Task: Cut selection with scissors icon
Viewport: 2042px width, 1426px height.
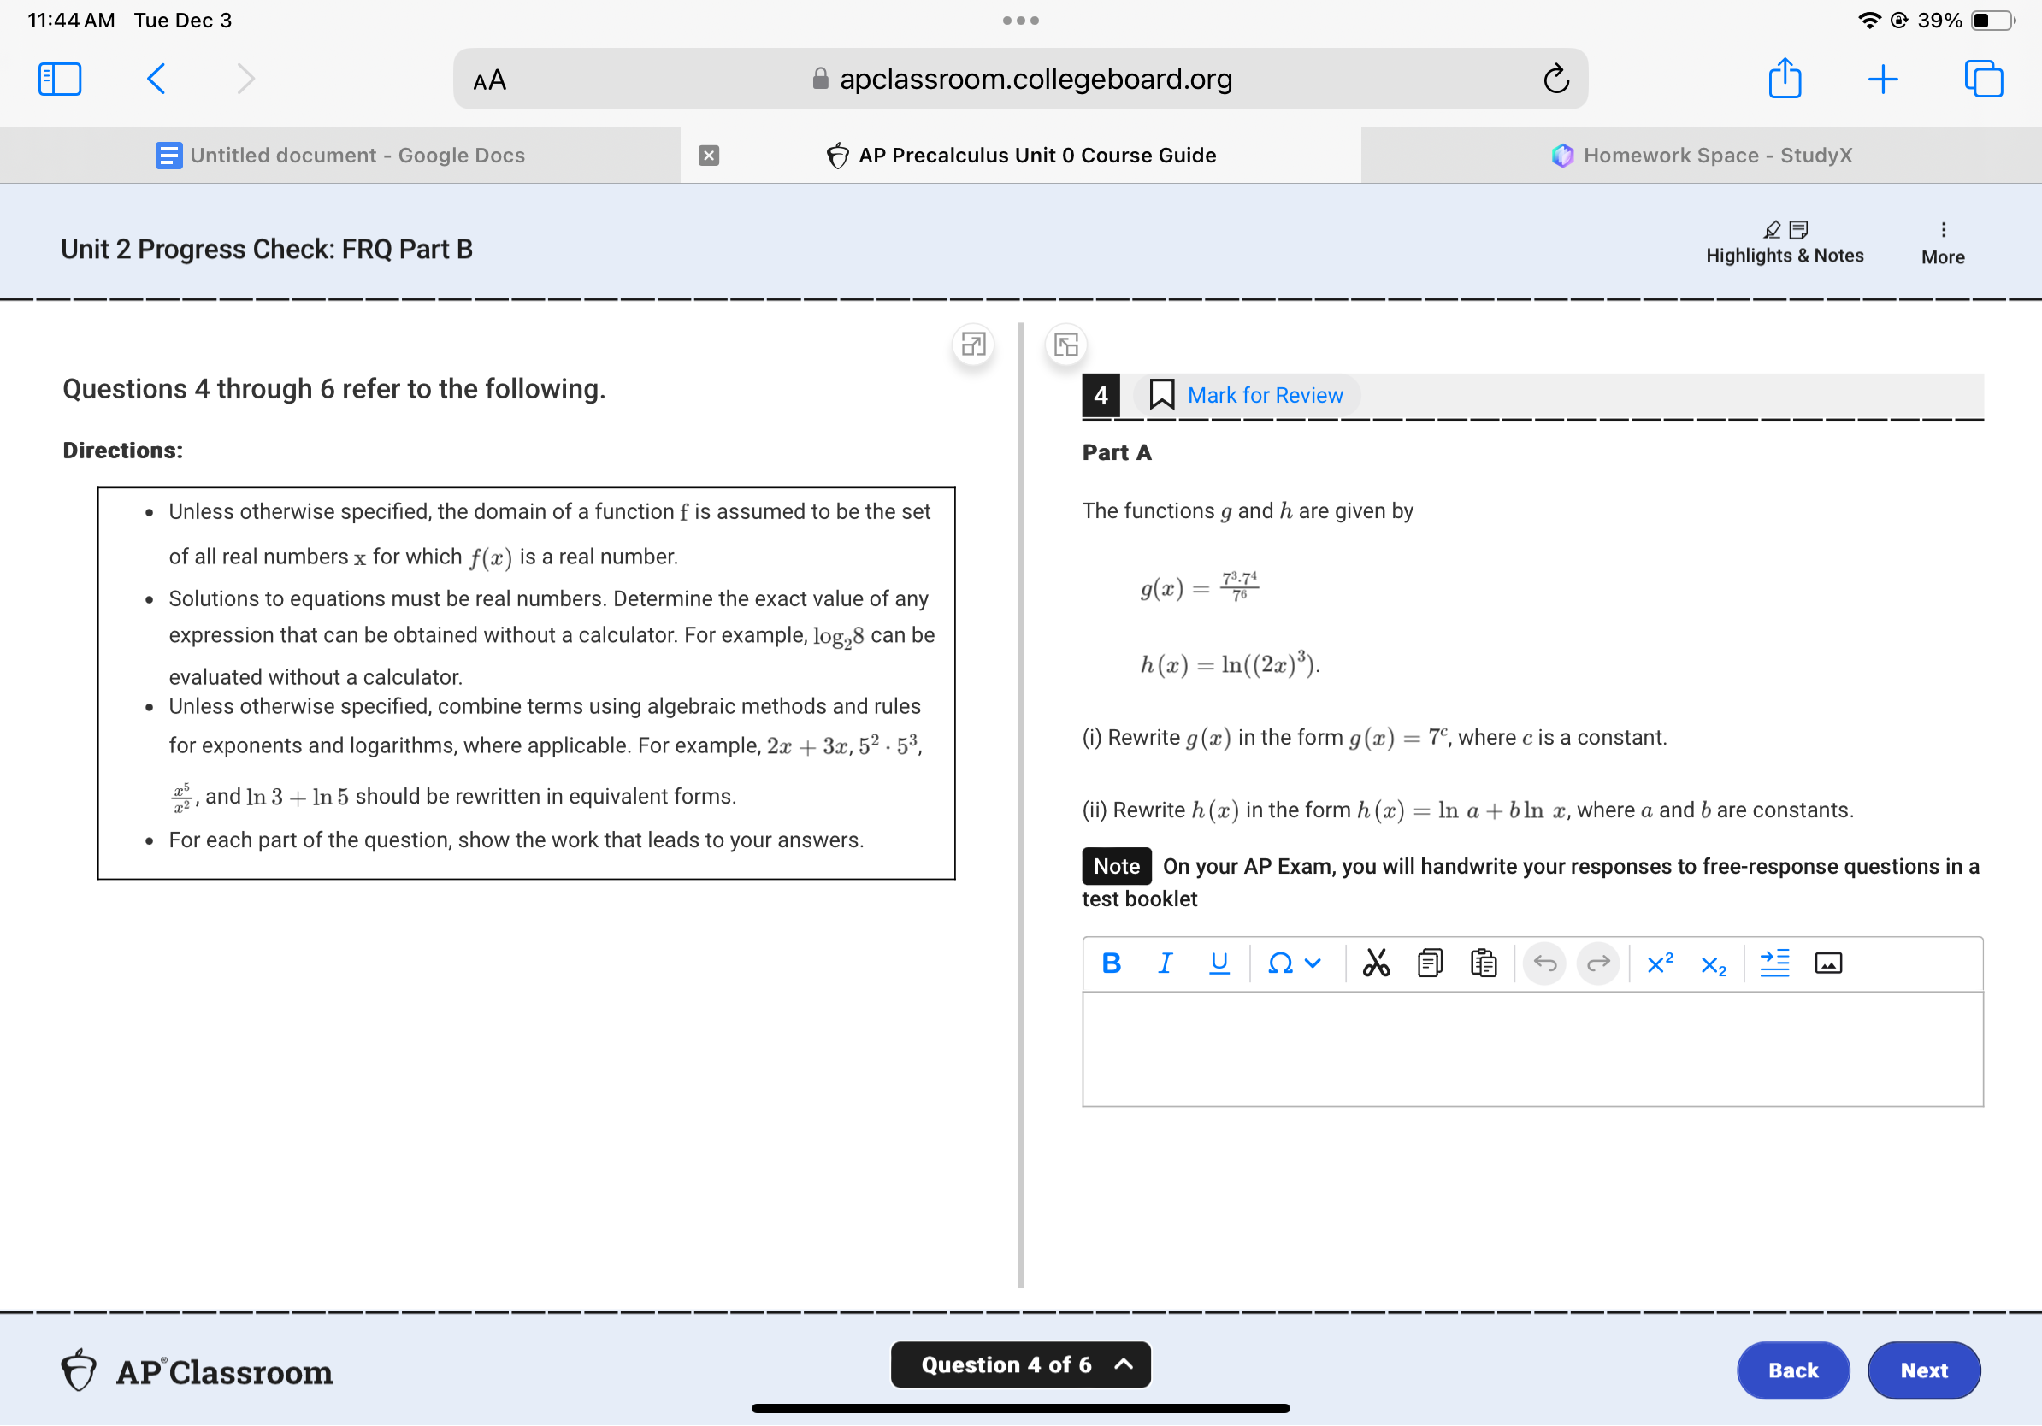Action: pyautogui.click(x=1375, y=963)
